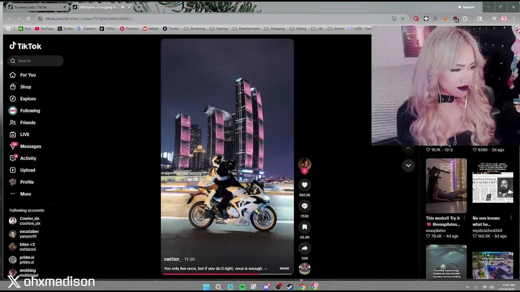Open the For You feed

[23, 75]
